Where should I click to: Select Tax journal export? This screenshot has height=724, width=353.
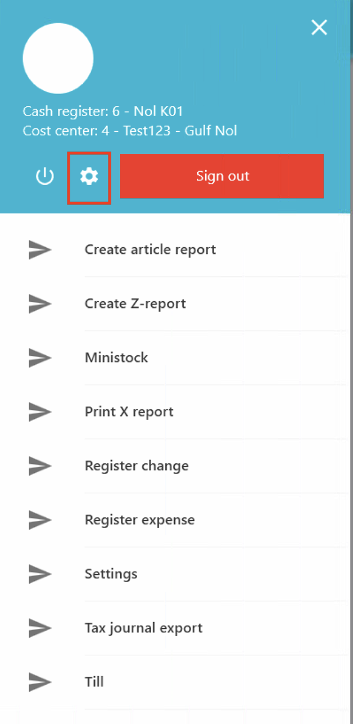(x=143, y=628)
